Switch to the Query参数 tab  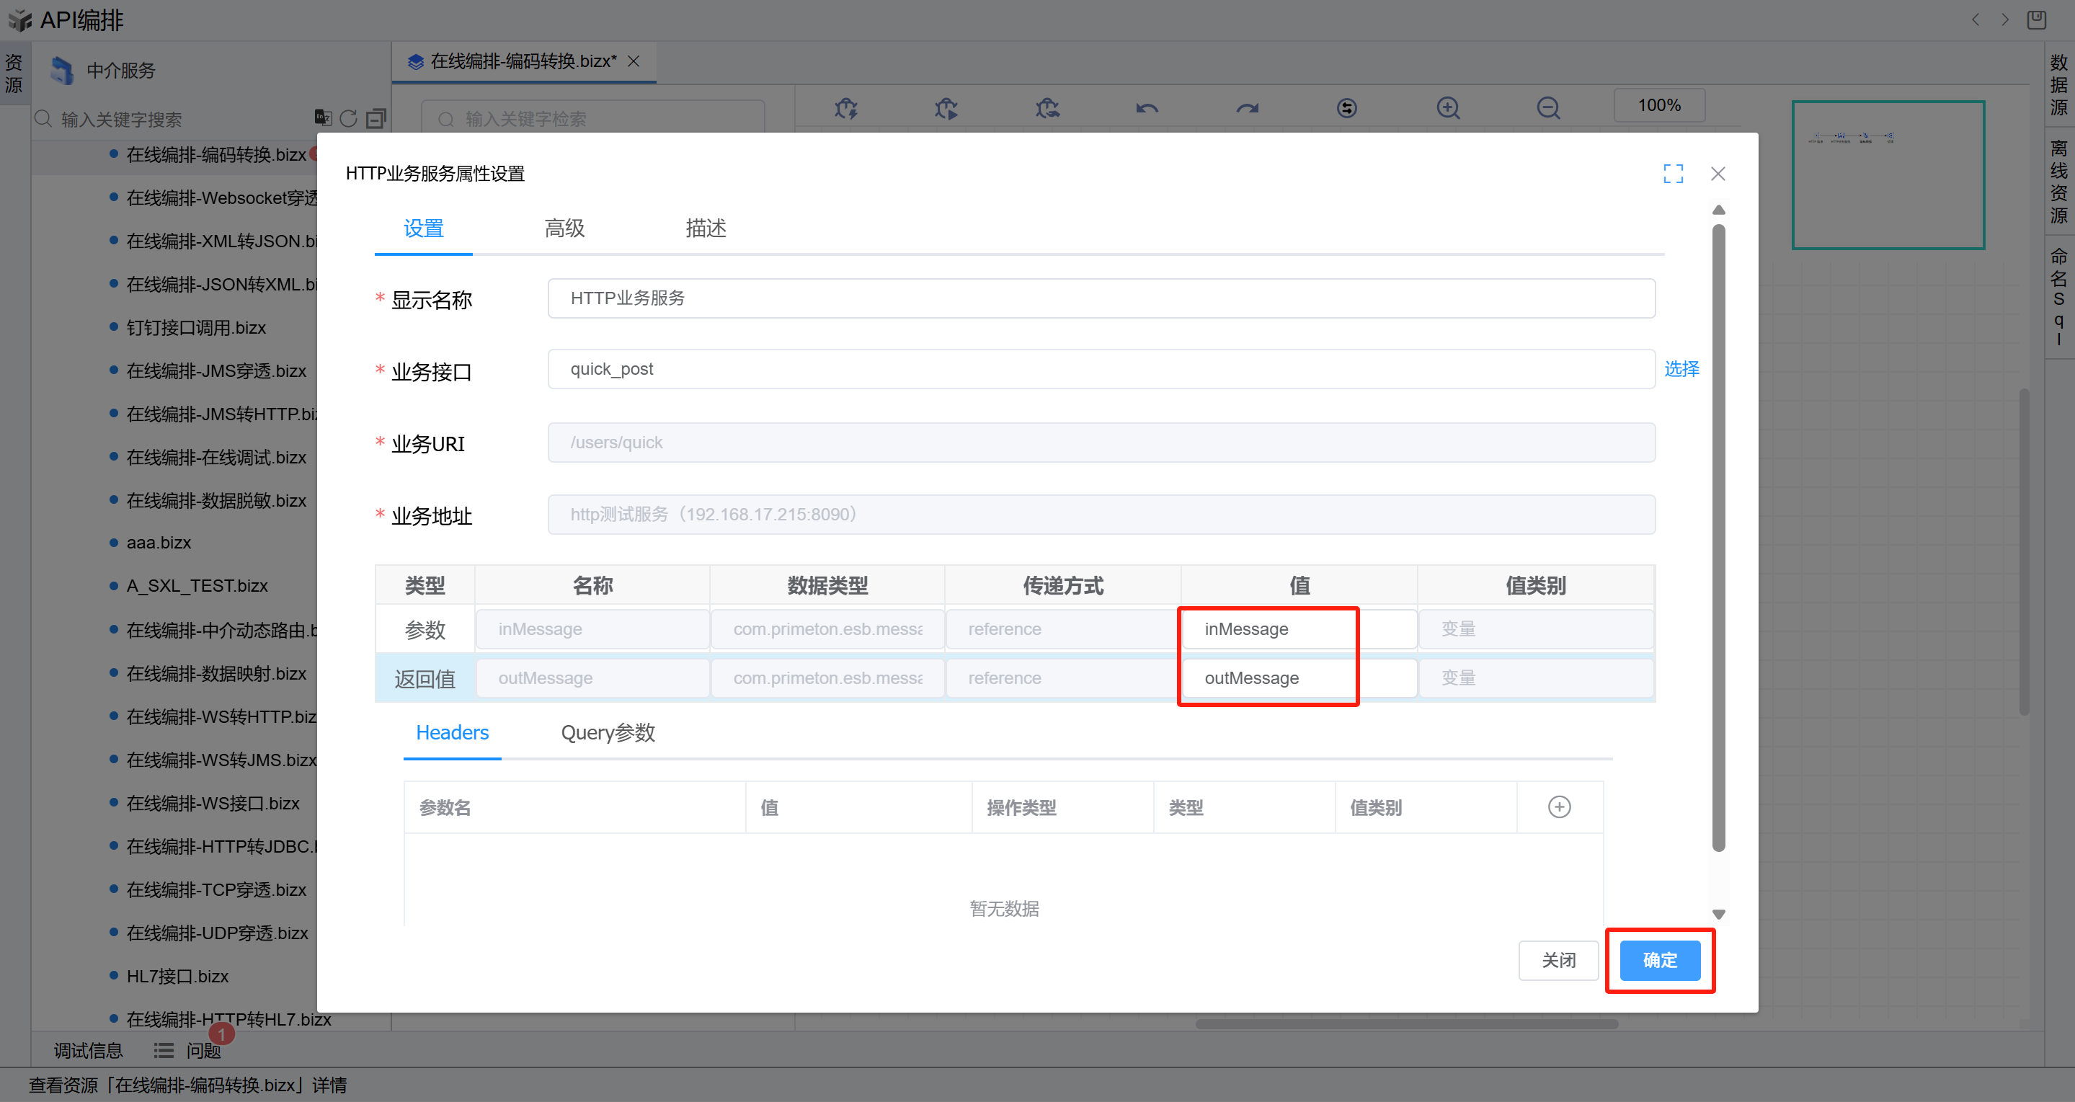pos(608,732)
